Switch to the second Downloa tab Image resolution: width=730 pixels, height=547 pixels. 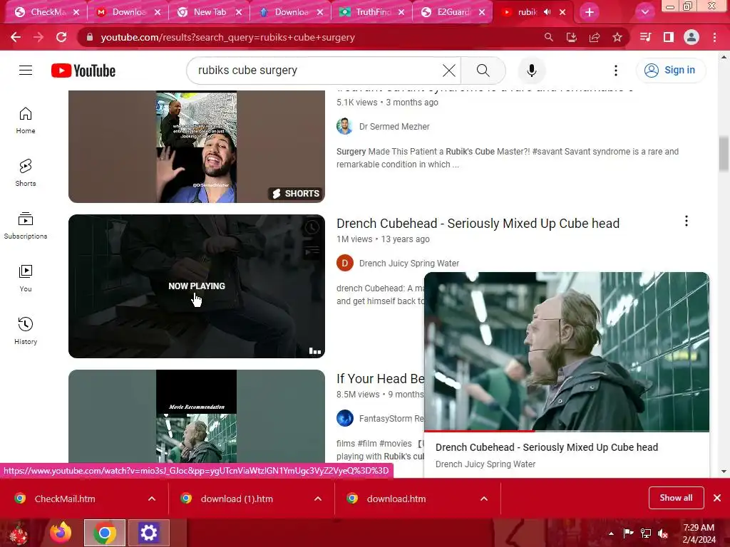point(286,12)
